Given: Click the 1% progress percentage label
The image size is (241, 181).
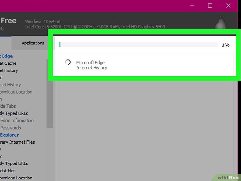Looking at the screenshot, I should point(225,45).
